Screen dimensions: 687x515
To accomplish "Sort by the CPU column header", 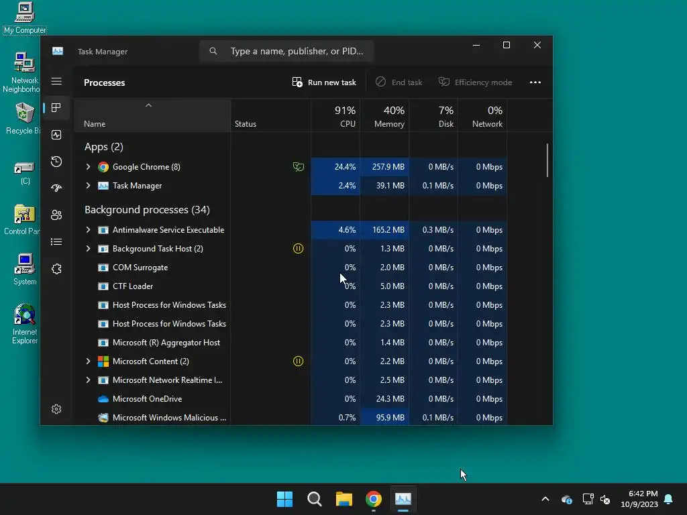I will pyautogui.click(x=335, y=115).
